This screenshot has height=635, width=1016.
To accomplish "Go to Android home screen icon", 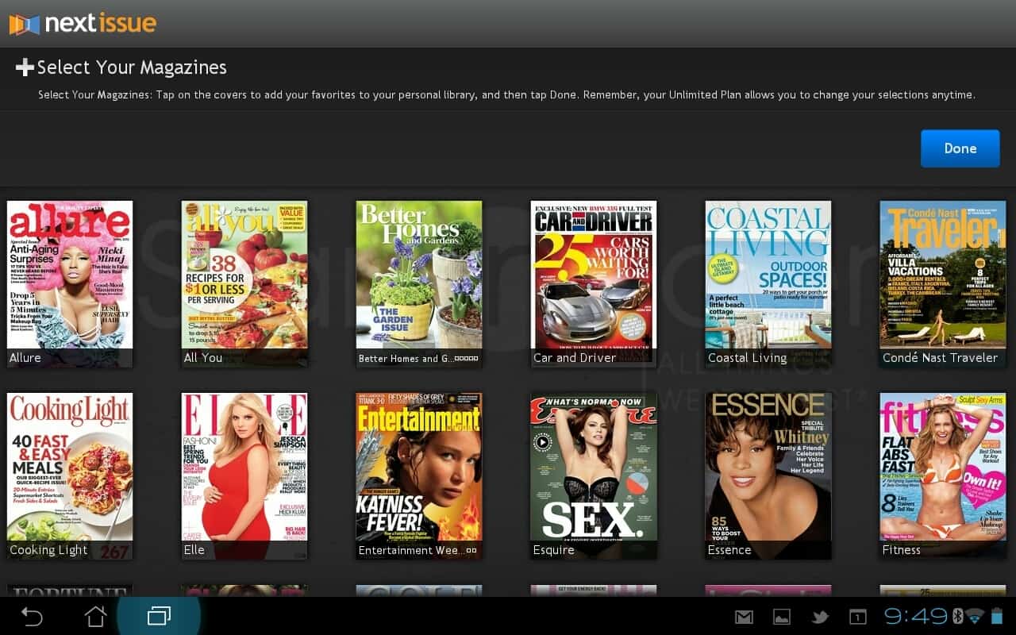I will [95, 616].
